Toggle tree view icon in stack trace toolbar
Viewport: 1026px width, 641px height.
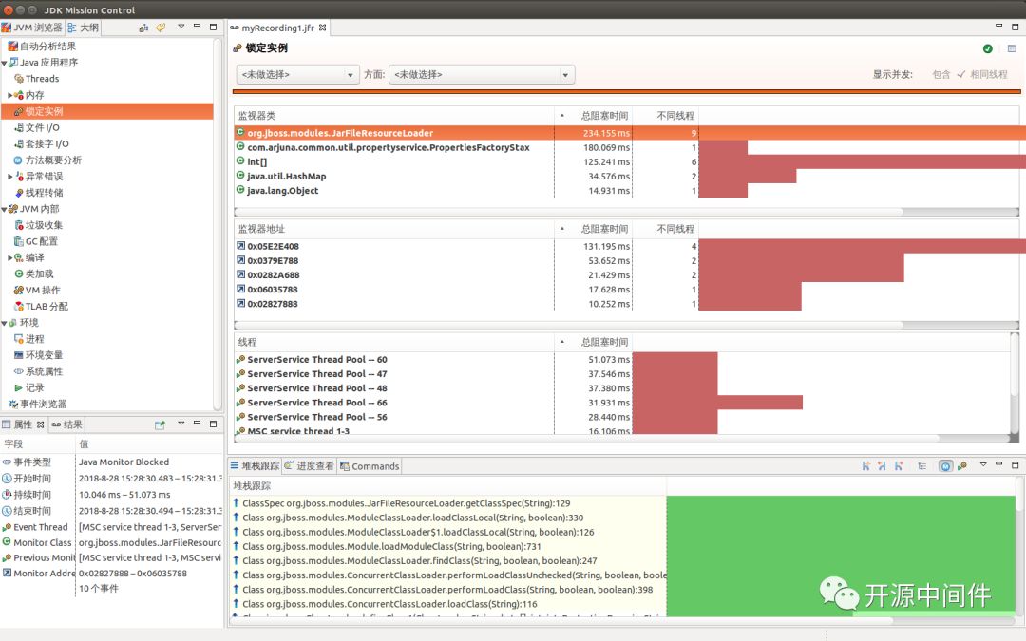(921, 465)
